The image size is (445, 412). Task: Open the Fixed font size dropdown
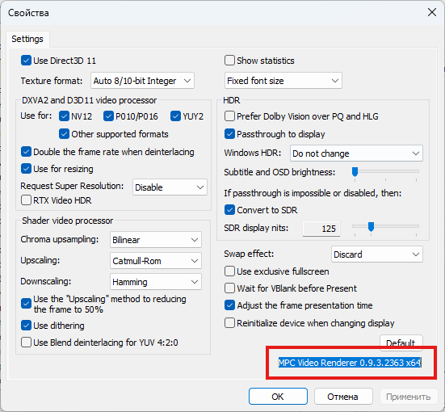[283, 81]
